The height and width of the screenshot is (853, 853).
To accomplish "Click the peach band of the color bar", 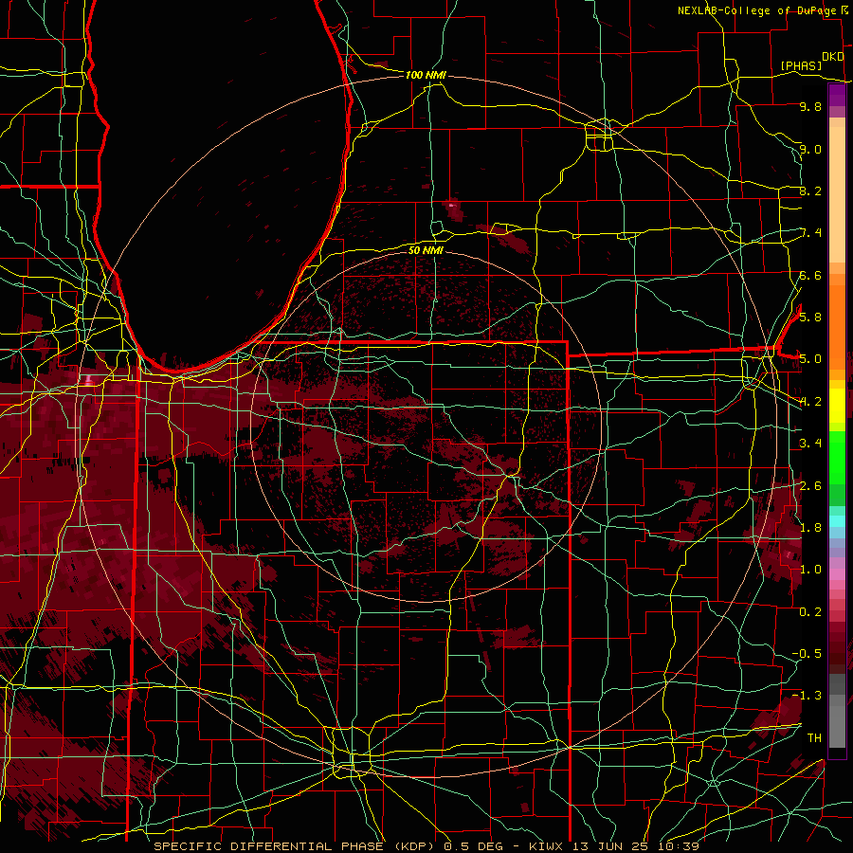I will click(837, 194).
